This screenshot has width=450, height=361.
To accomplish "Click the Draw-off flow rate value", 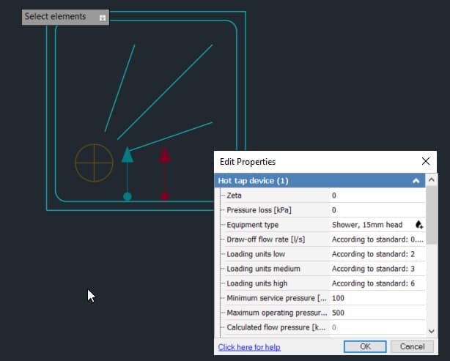I will (377, 239).
